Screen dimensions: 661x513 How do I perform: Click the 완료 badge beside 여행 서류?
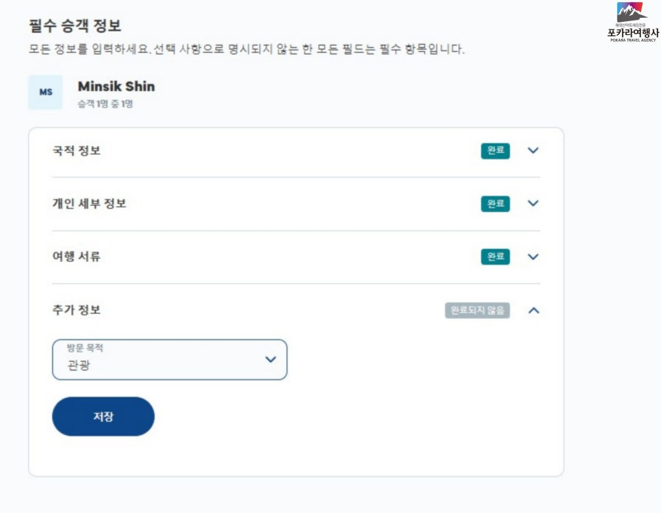495,256
